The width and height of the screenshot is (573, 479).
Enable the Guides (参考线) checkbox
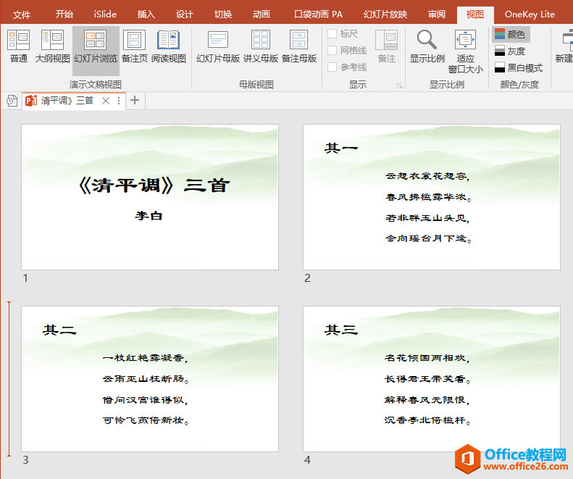click(332, 67)
